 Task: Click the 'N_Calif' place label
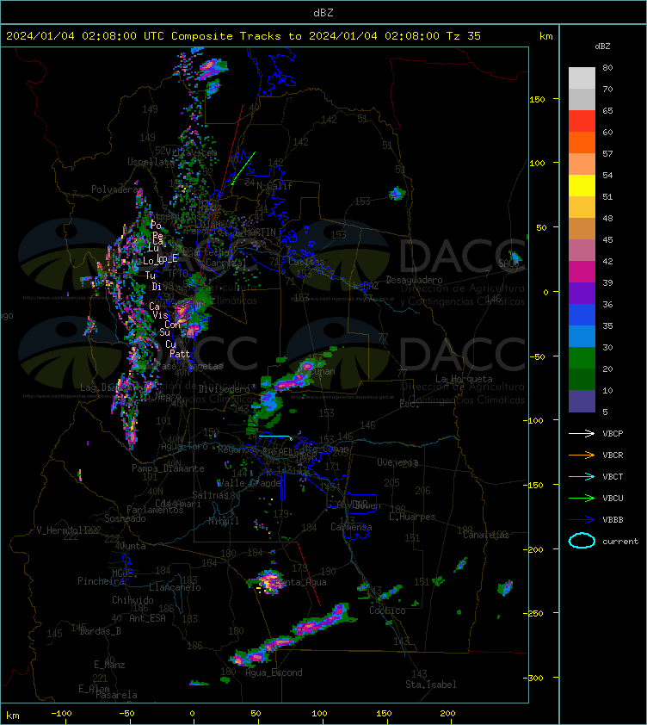[274, 186]
